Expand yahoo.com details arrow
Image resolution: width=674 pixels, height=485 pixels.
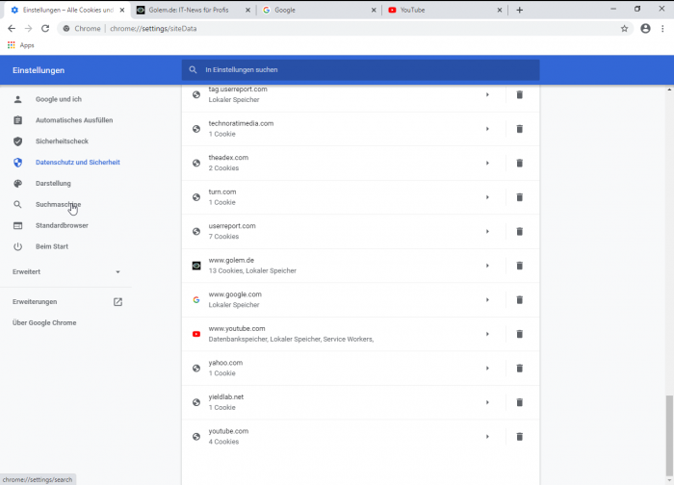point(487,369)
